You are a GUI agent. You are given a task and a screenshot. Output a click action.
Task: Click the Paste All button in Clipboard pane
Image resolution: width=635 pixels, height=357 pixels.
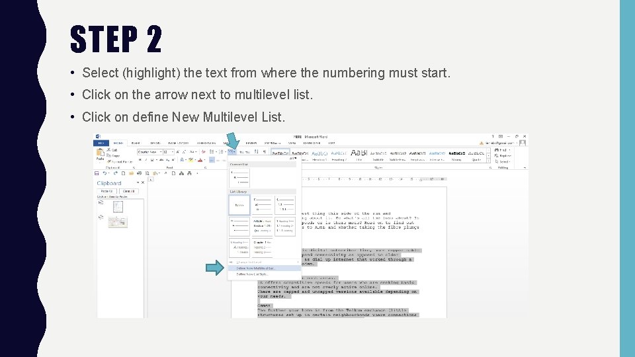[106, 191]
